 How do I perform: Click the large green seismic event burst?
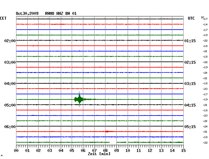(79, 99)
